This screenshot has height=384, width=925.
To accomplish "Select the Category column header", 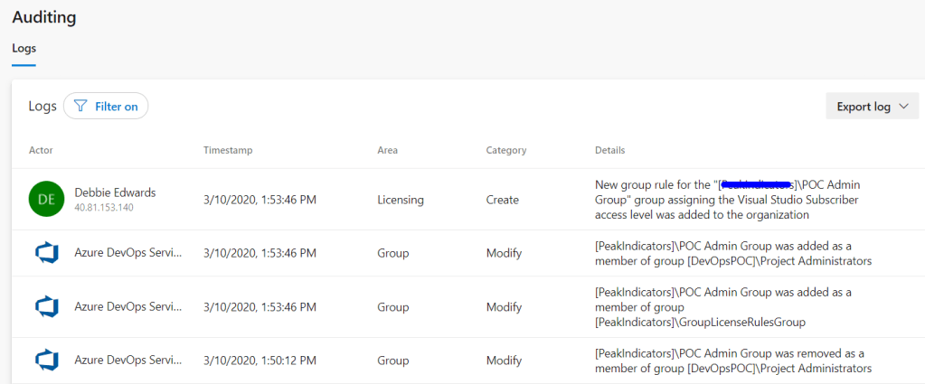I will (505, 150).
